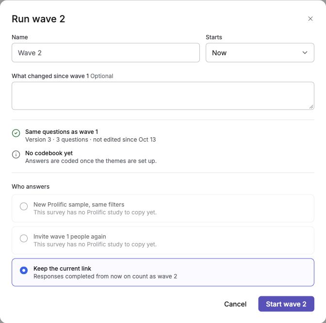Select Invite wave 1 people again radio
The width and height of the screenshot is (326, 323).
coord(24,239)
